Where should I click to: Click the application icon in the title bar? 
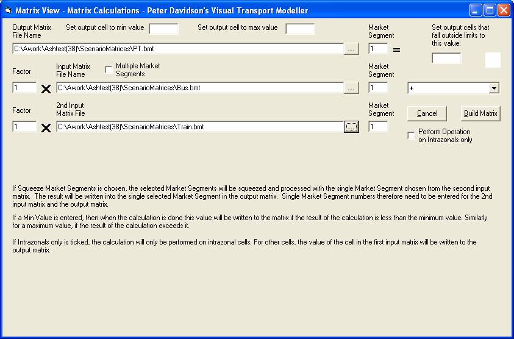tap(8, 10)
